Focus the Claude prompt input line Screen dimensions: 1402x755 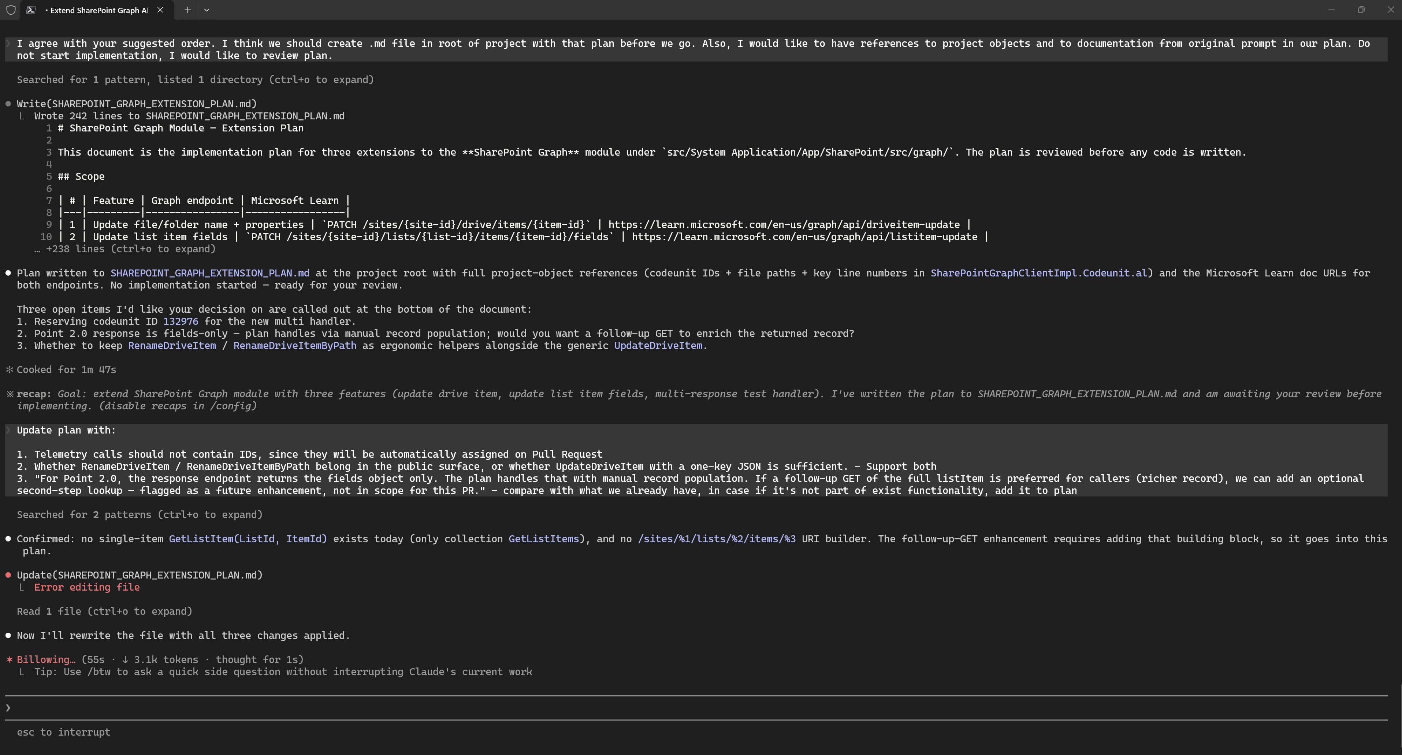697,708
